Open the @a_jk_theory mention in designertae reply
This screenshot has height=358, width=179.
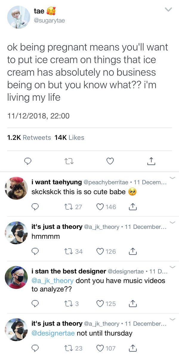pos(53,281)
